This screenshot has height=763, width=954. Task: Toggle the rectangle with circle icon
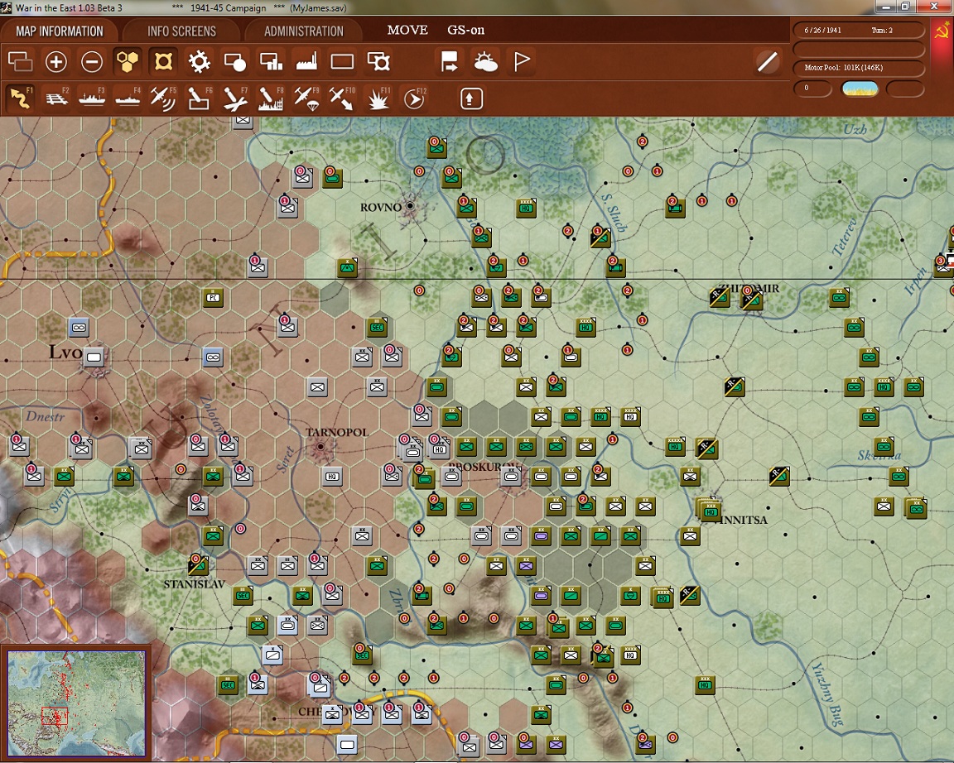point(235,61)
